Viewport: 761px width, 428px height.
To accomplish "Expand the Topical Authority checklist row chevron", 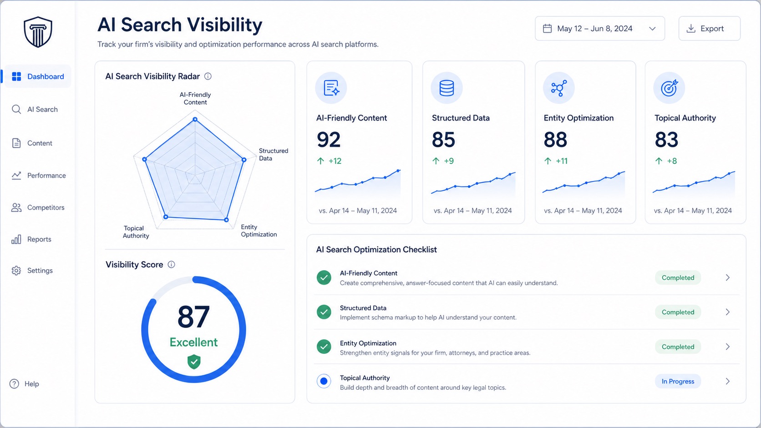I will point(728,381).
